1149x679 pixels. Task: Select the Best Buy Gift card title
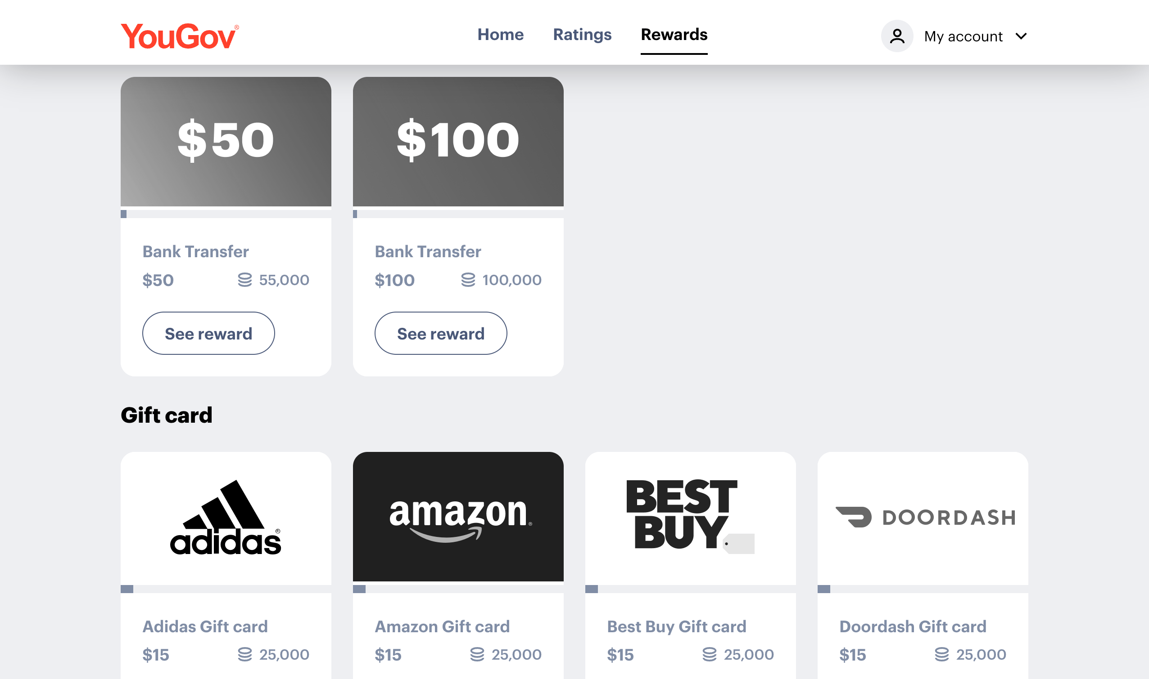677,626
